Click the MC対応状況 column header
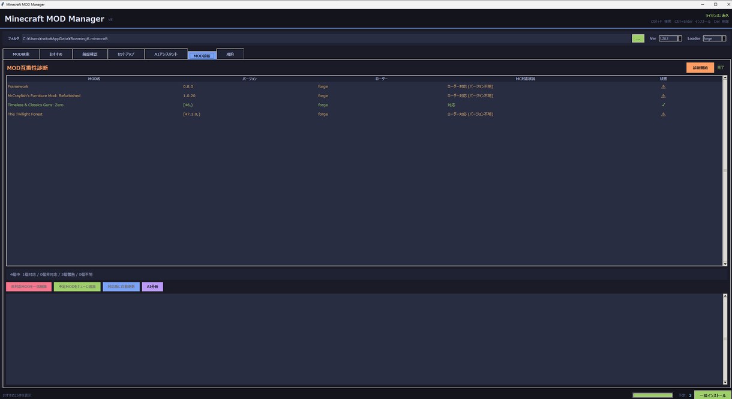The height and width of the screenshot is (399, 732). click(526, 79)
